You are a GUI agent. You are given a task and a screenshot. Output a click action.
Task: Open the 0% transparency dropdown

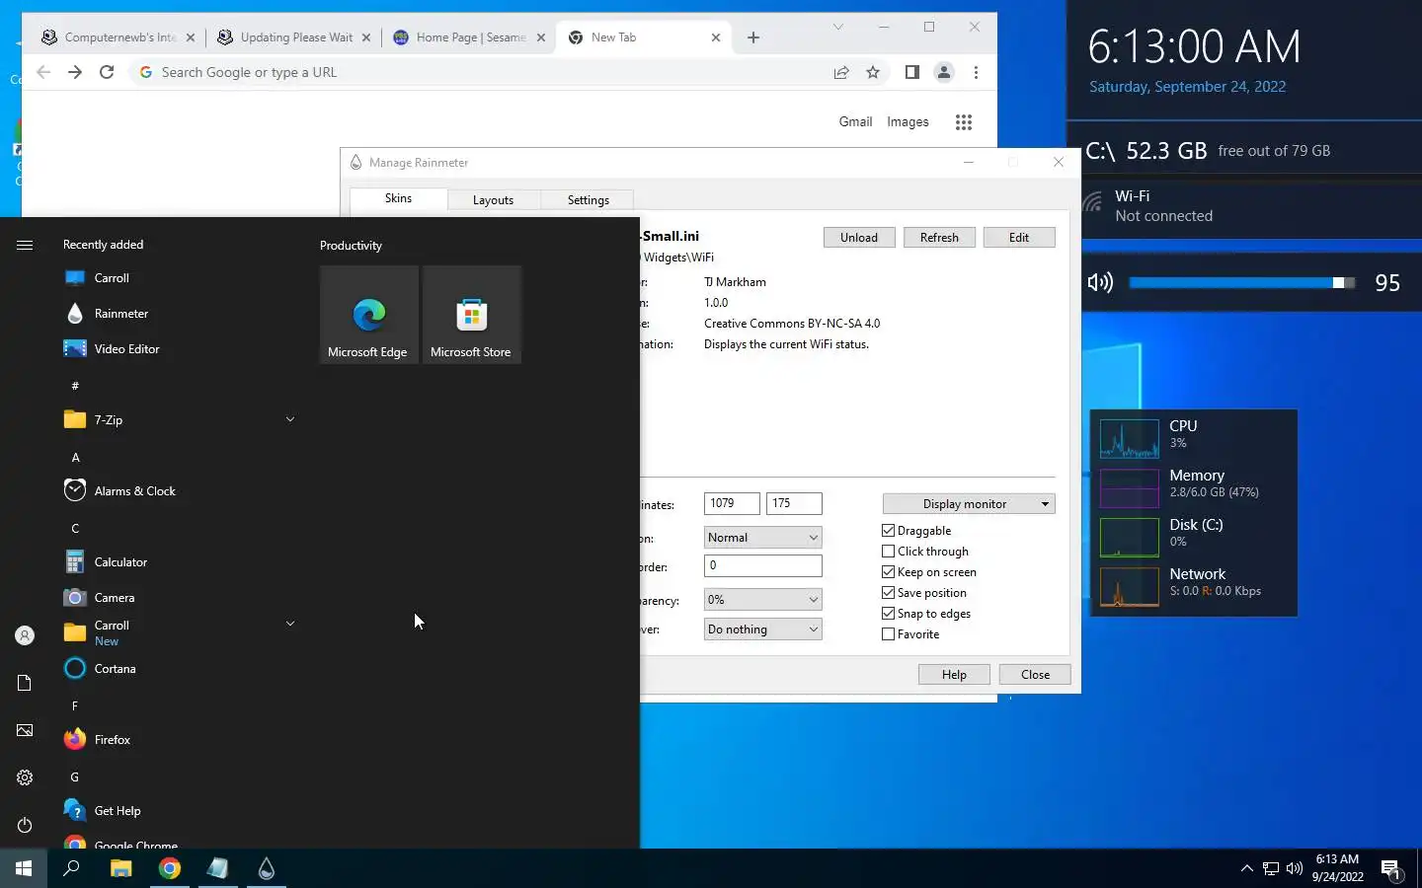(x=762, y=600)
